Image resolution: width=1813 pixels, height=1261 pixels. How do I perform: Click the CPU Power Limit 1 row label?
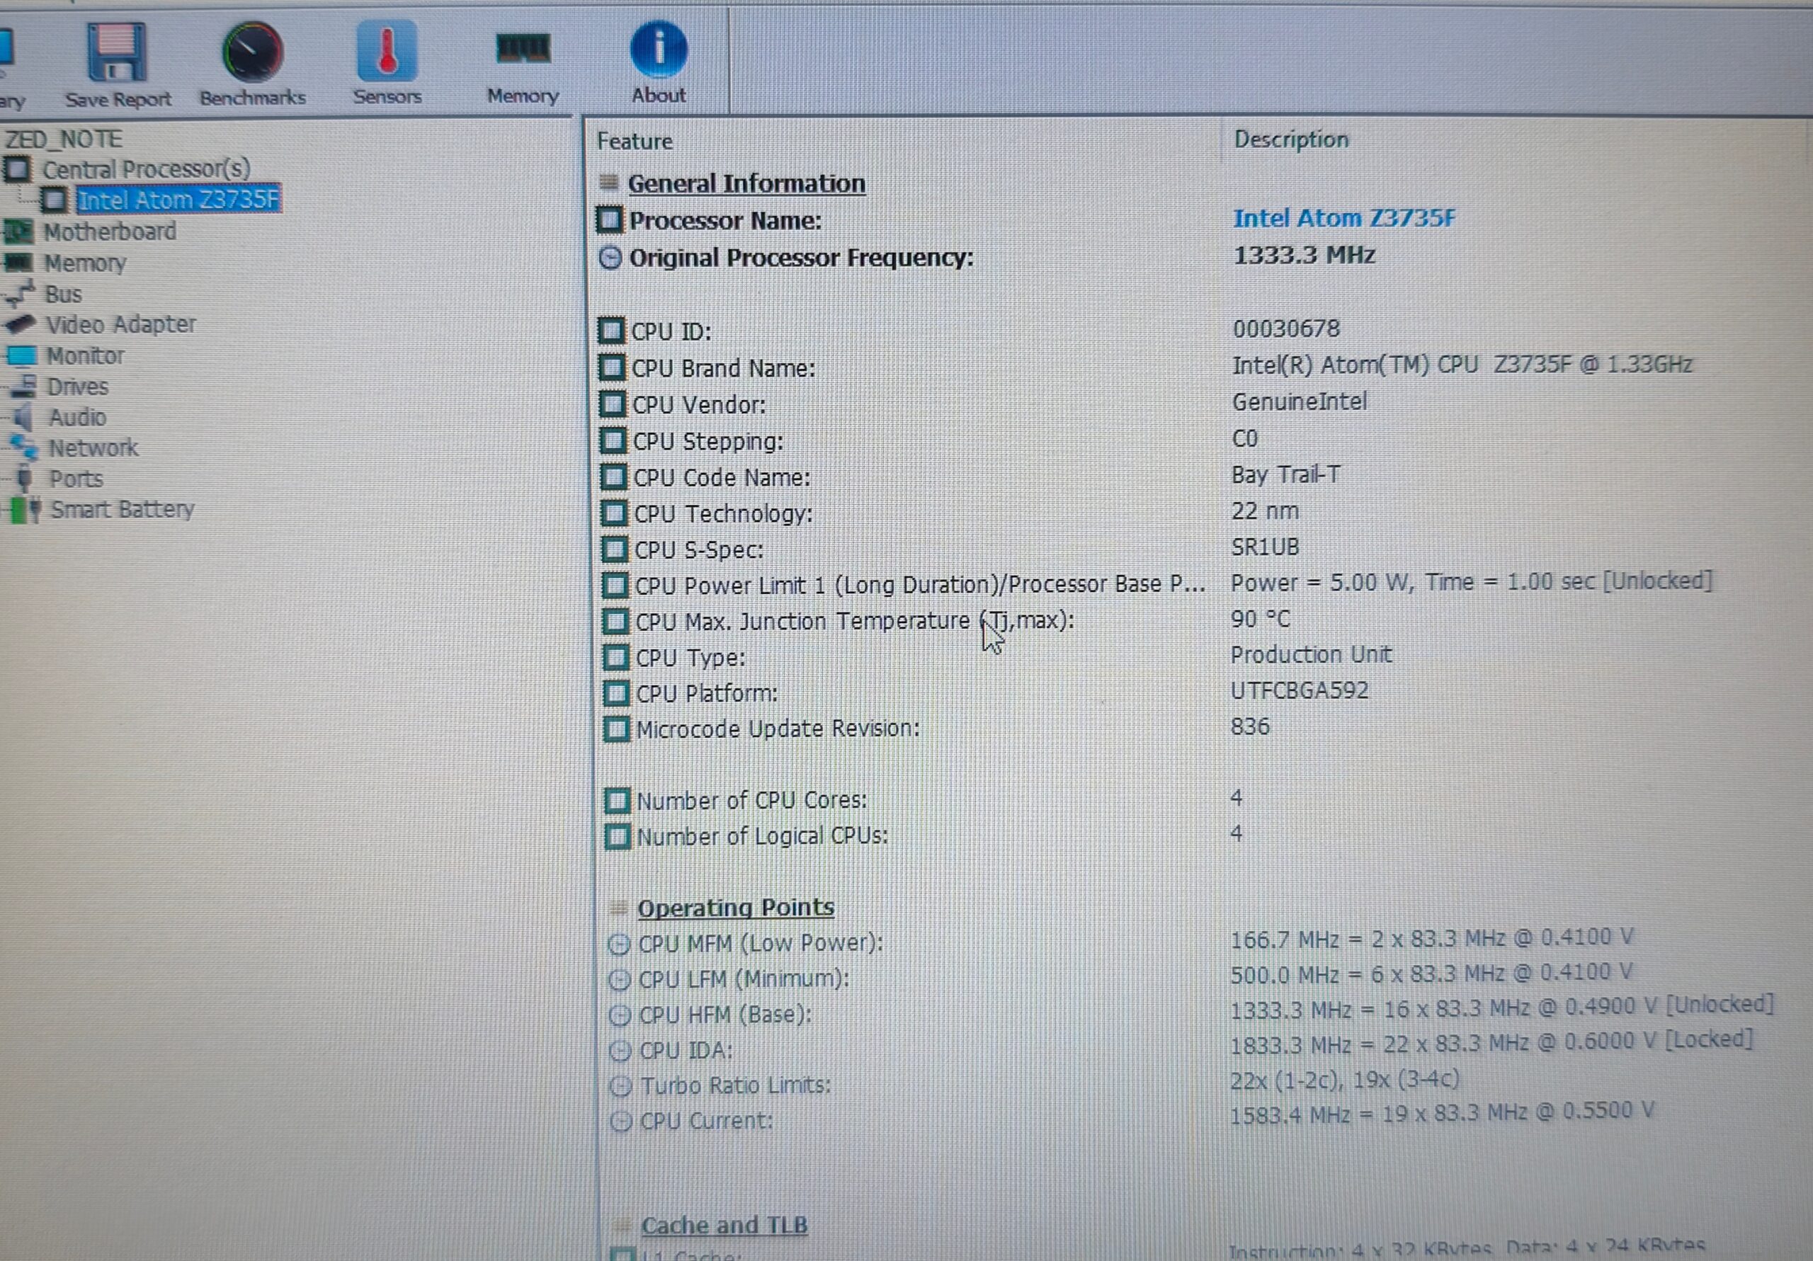pyautogui.click(x=920, y=584)
